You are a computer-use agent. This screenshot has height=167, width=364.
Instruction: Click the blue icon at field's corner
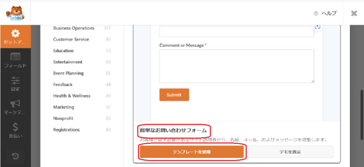pyautogui.click(x=317, y=27)
